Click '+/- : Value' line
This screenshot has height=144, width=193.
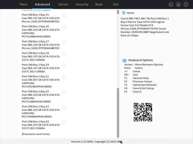[x=132, y=71]
